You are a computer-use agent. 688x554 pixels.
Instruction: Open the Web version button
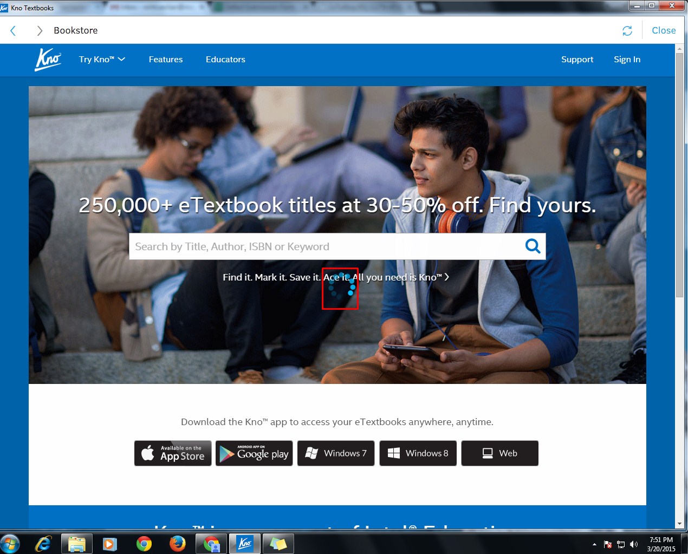(x=499, y=453)
